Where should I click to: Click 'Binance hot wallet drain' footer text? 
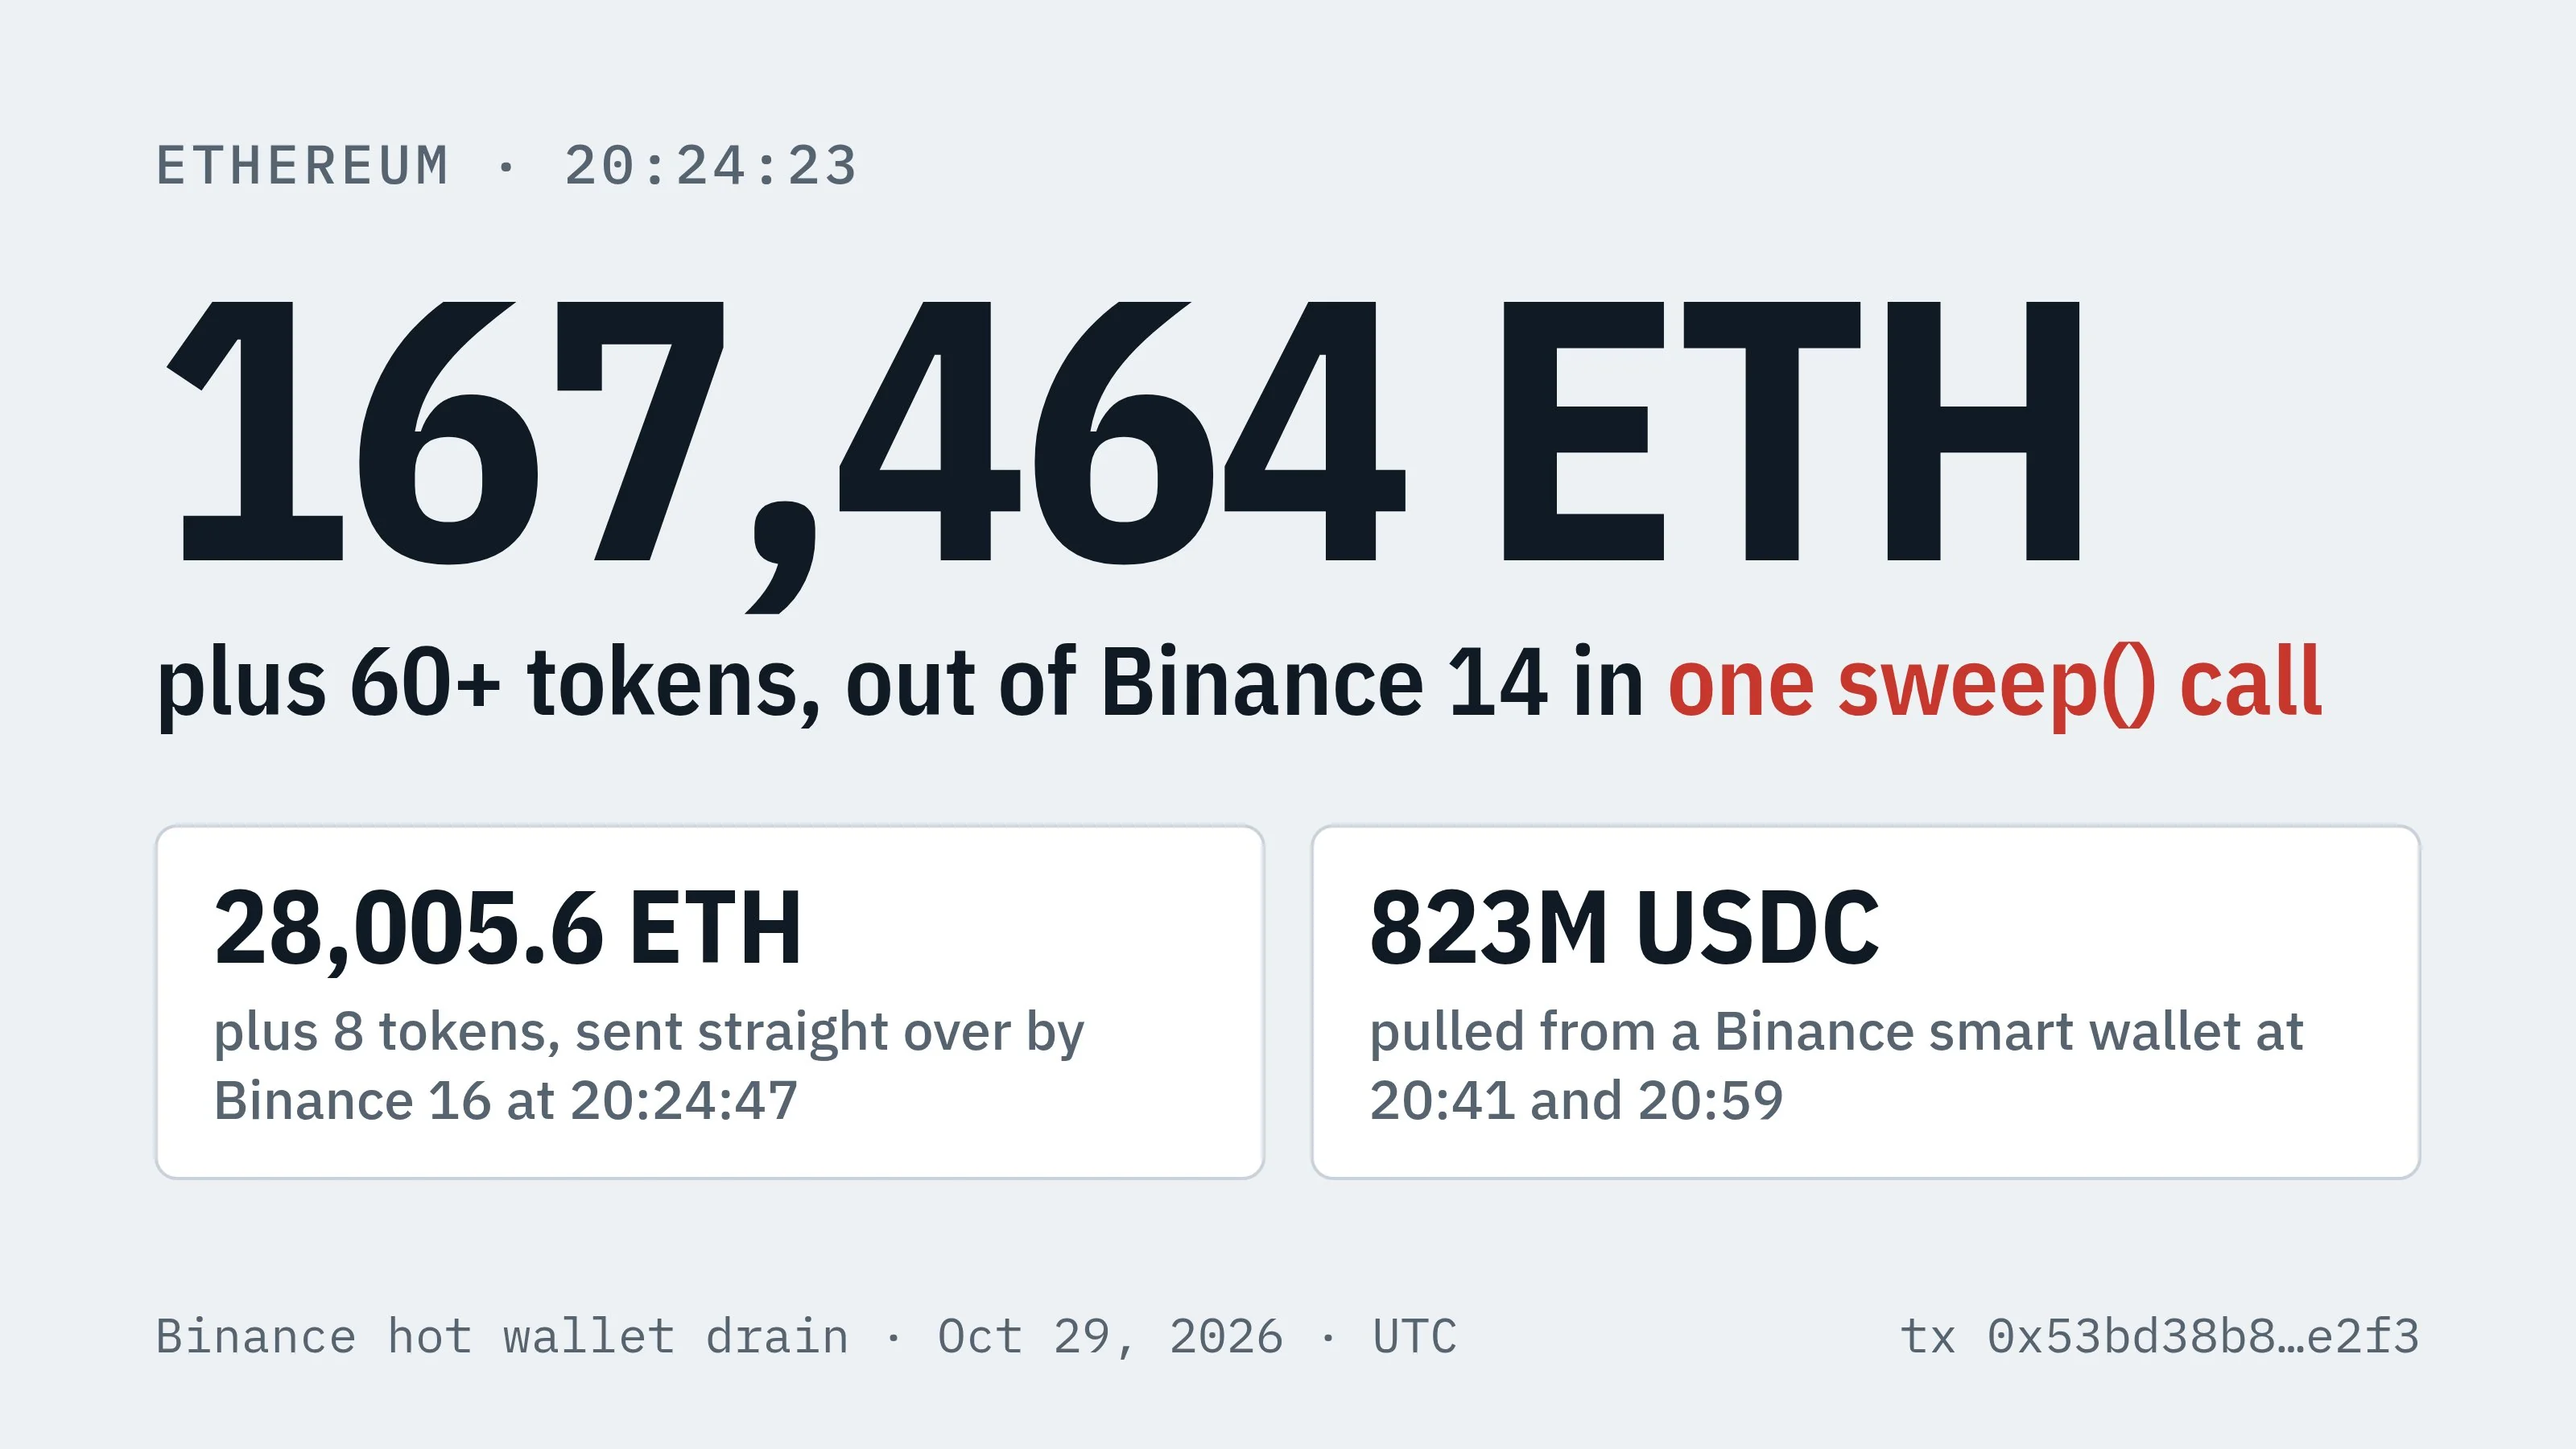(x=502, y=1337)
